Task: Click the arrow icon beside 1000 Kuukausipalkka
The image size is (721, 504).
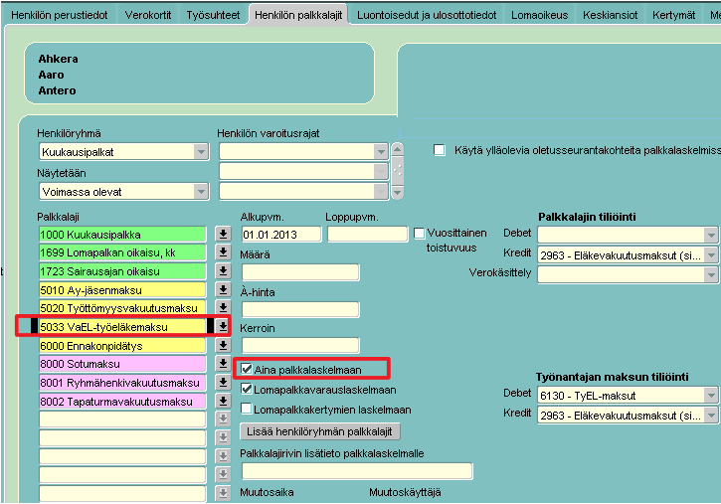Action: click(223, 234)
